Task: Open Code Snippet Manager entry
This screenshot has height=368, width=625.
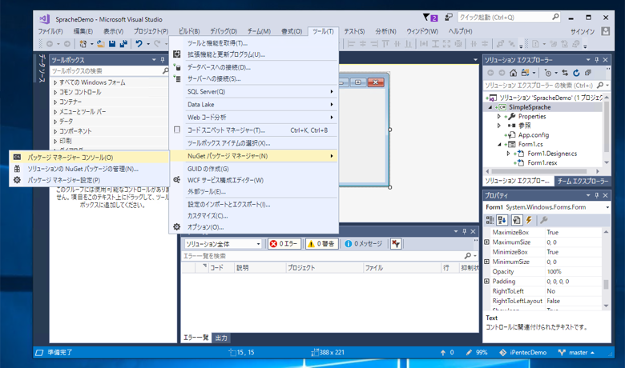Action: coord(254,130)
